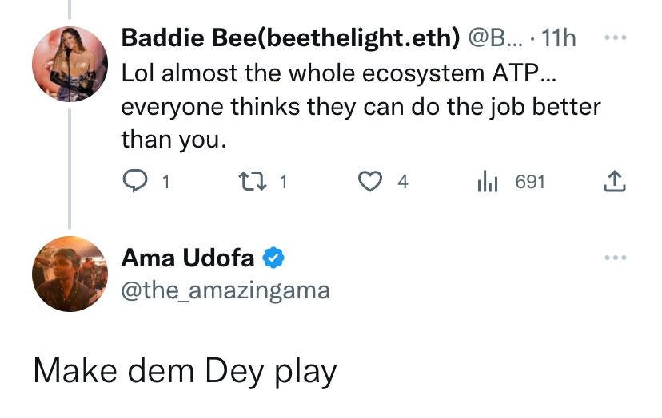Open view analytics bar chart icon
The image size is (662, 418).
point(488,181)
